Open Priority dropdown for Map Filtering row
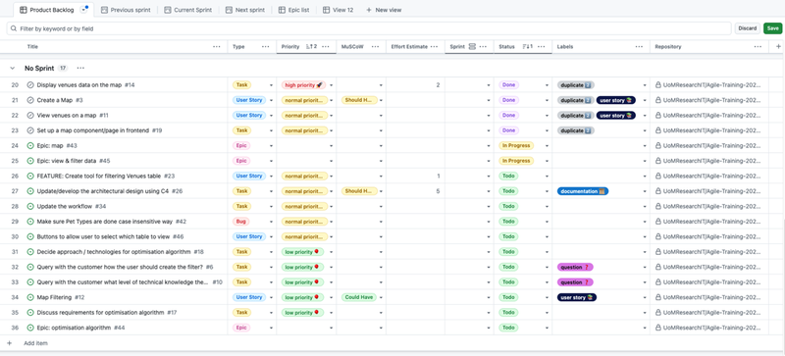Image resolution: width=785 pixels, height=356 pixels. pyautogui.click(x=331, y=297)
